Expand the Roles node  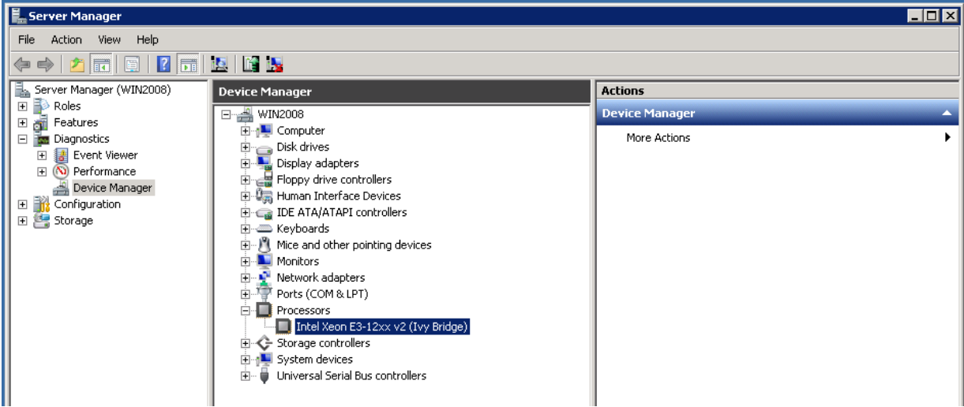click(x=24, y=106)
